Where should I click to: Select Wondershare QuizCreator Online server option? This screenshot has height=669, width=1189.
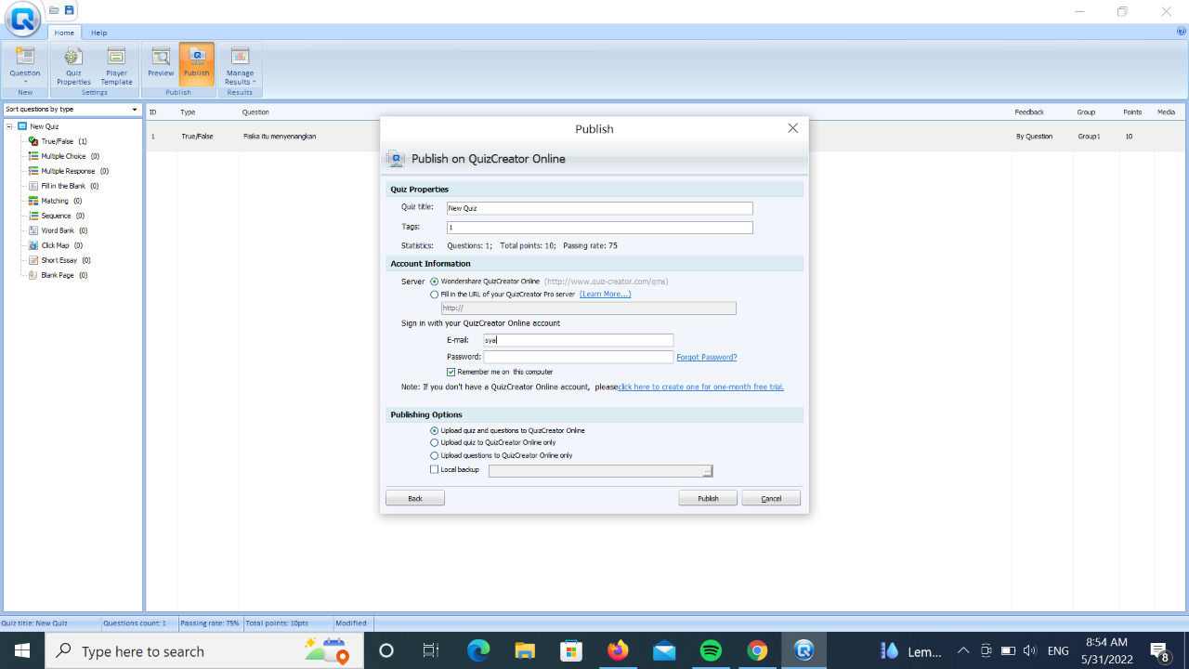click(435, 282)
